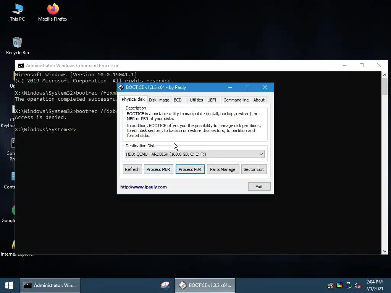Click the command prompt scrollbar up arrow

tap(385, 74)
